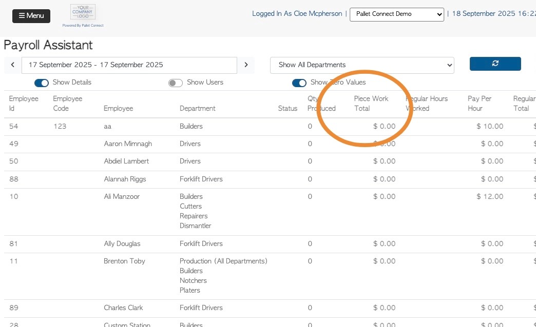The height and width of the screenshot is (327, 536).
Task: Click Brenton Toby employee name
Action: click(x=124, y=261)
